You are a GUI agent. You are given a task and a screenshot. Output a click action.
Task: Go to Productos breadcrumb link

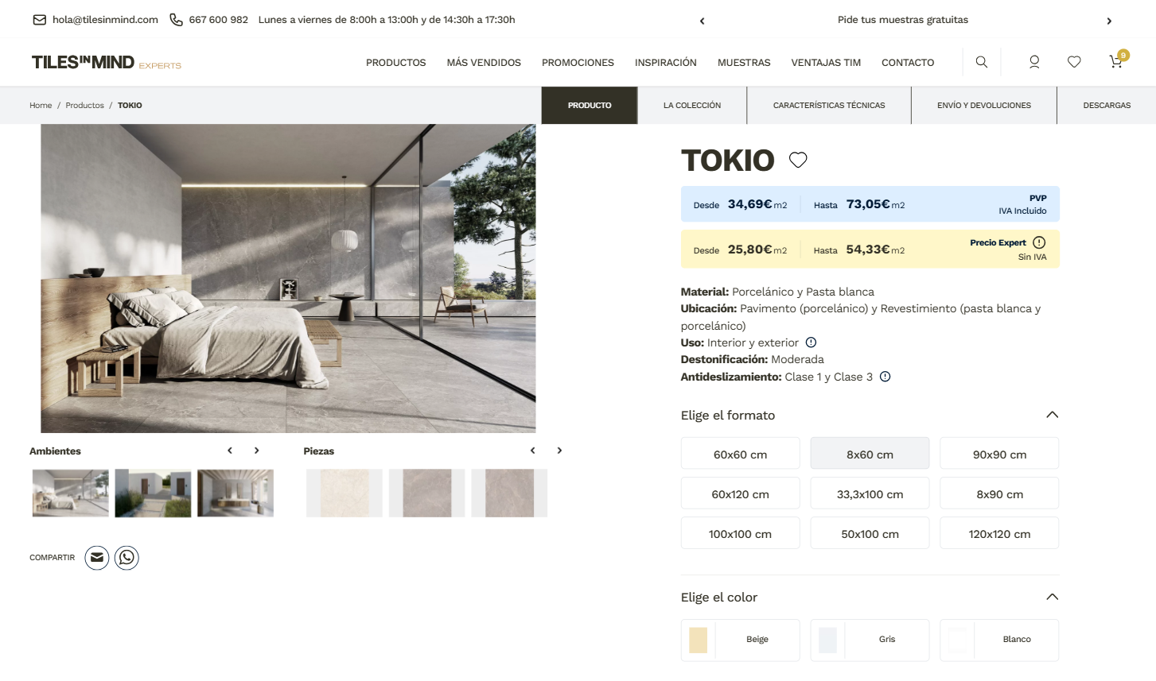(84, 105)
